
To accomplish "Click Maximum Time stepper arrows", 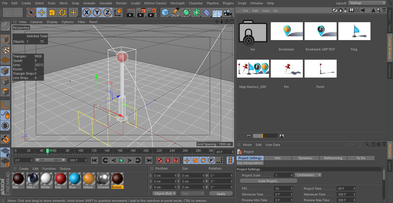I will click(354, 194).
